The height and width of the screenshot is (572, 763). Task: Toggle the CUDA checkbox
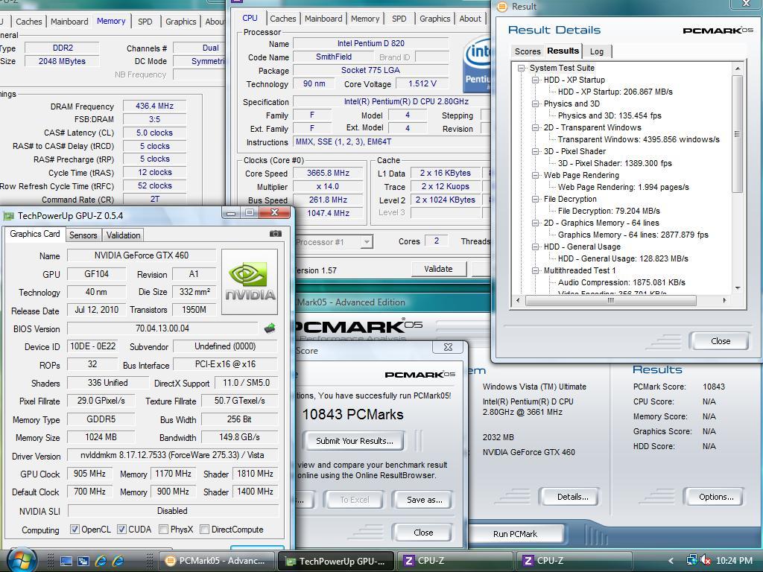tap(121, 530)
